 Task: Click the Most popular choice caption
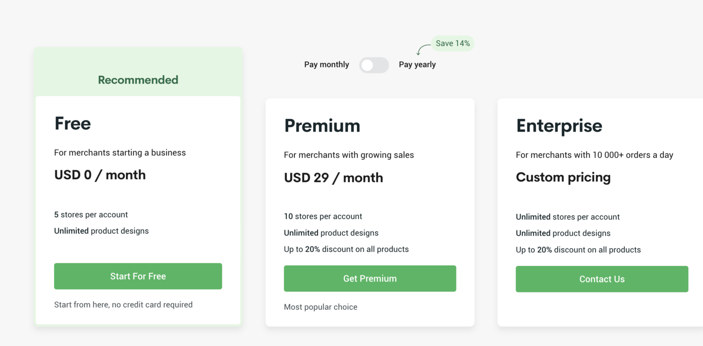(x=320, y=307)
